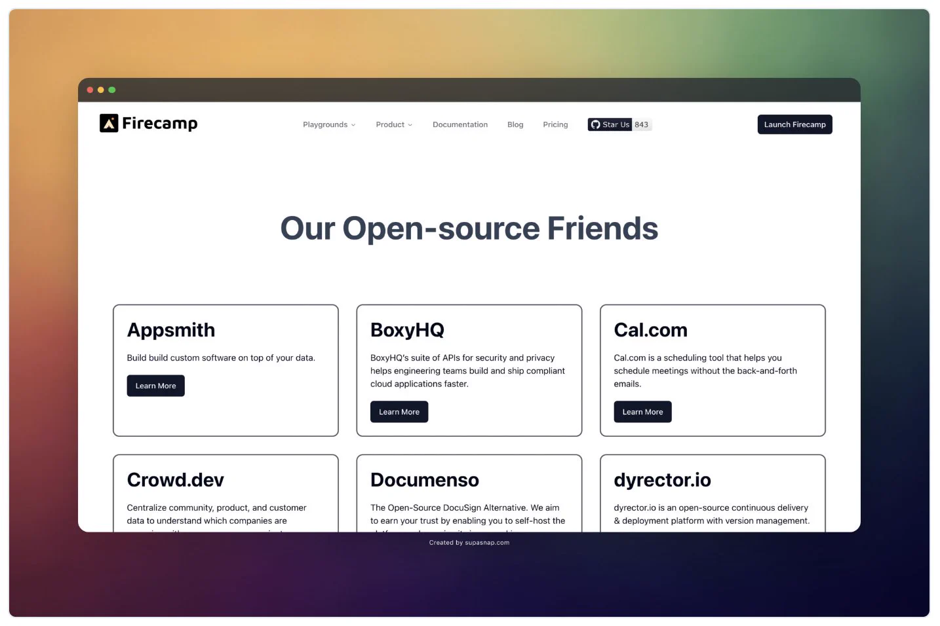Click 'Build build custom software' description text
Screen dimensions: 940x626
click(x=221, y=358)
